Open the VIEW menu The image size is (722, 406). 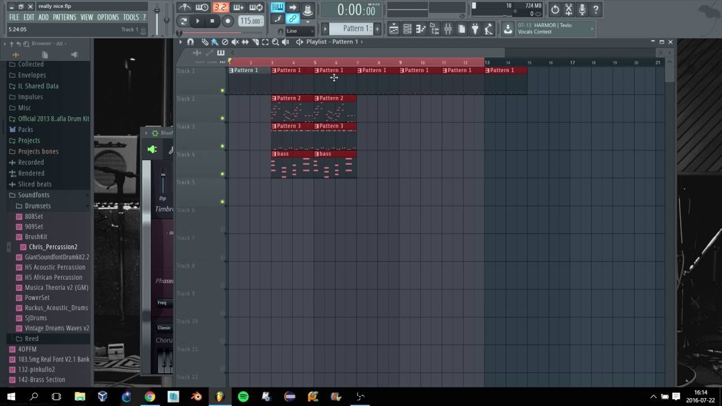coord(86,17)
